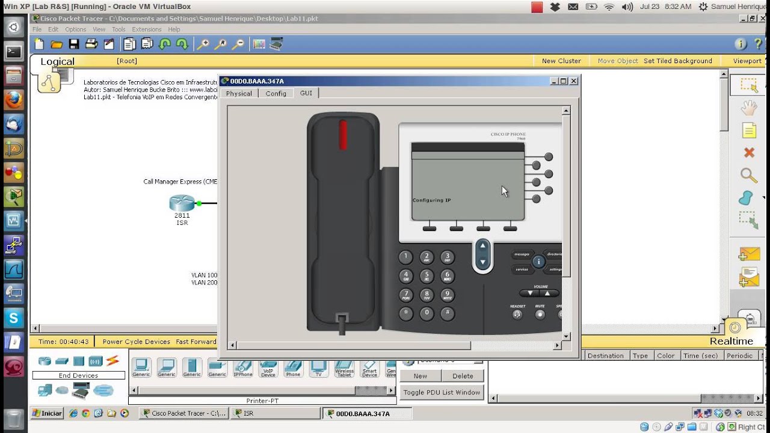
Task: Choose the Select tool in right panel
Action: (748, 85)
